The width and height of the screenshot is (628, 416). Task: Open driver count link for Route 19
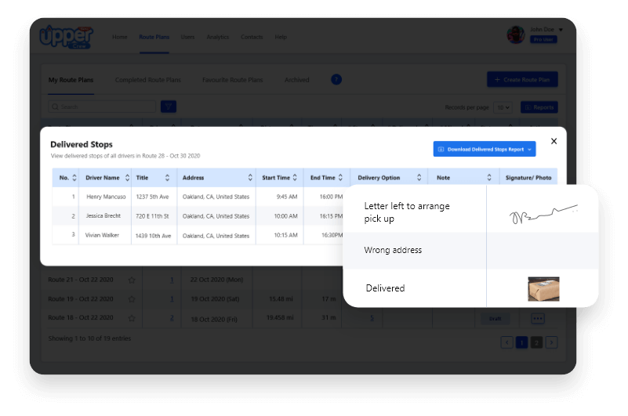(x=172, y=298)
